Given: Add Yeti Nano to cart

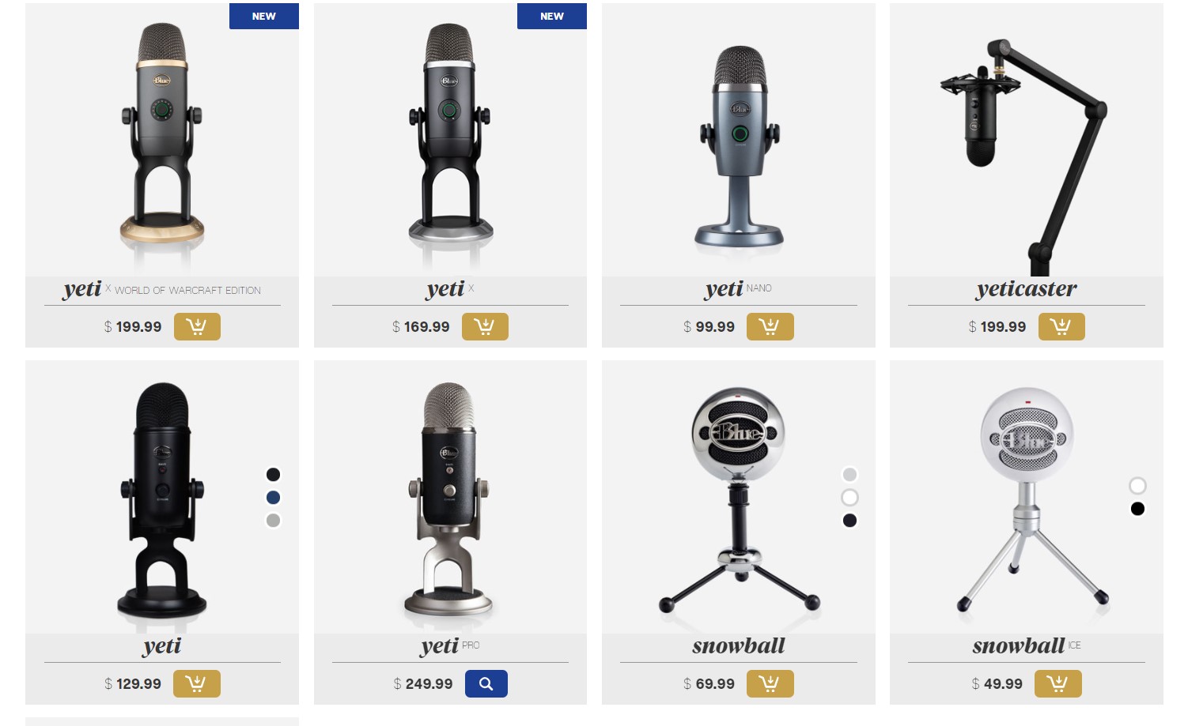Looking at the screenshot, I should [770, 326].
